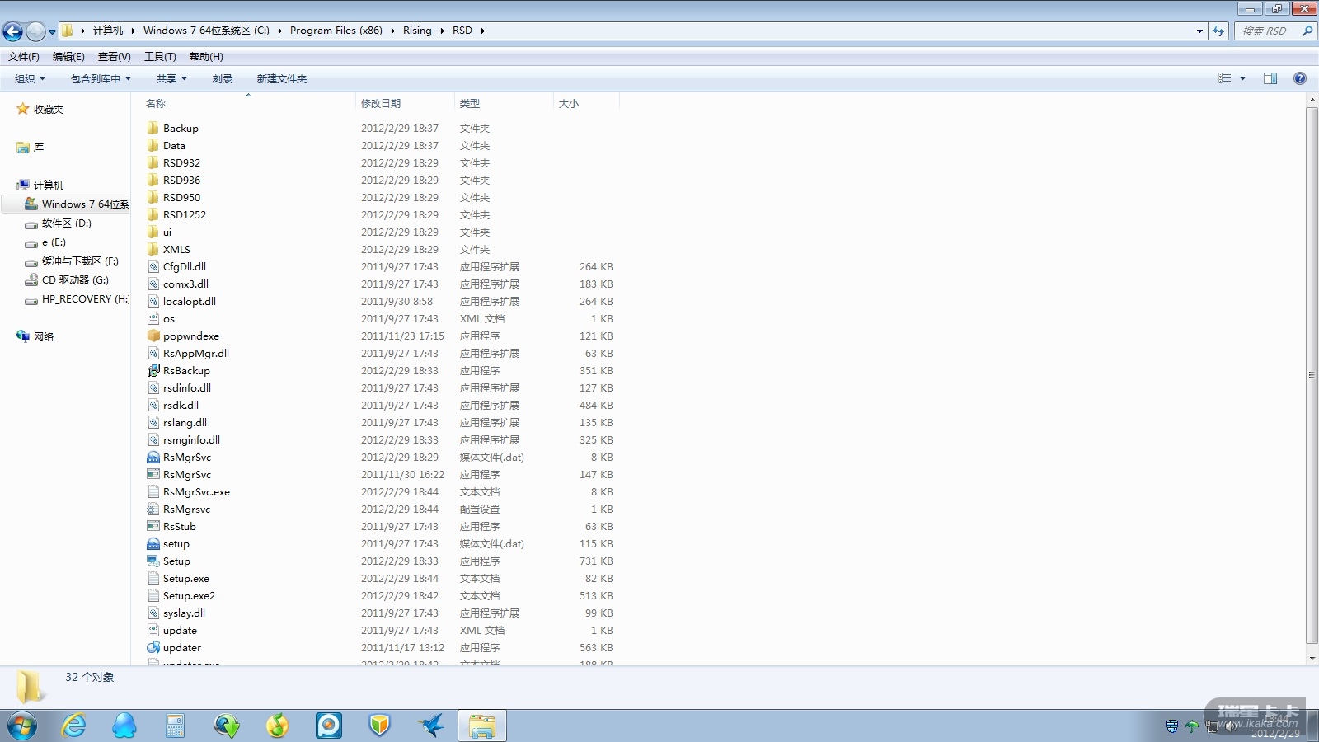Launch Internet Explorer from the taskbar
Screen dimensions: 1319x742
tap(74, 726)
